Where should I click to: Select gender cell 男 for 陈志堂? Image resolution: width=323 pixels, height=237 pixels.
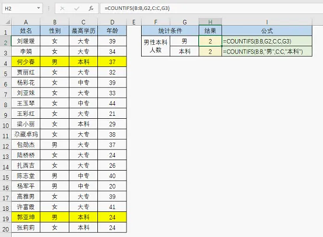click(55, 176)
